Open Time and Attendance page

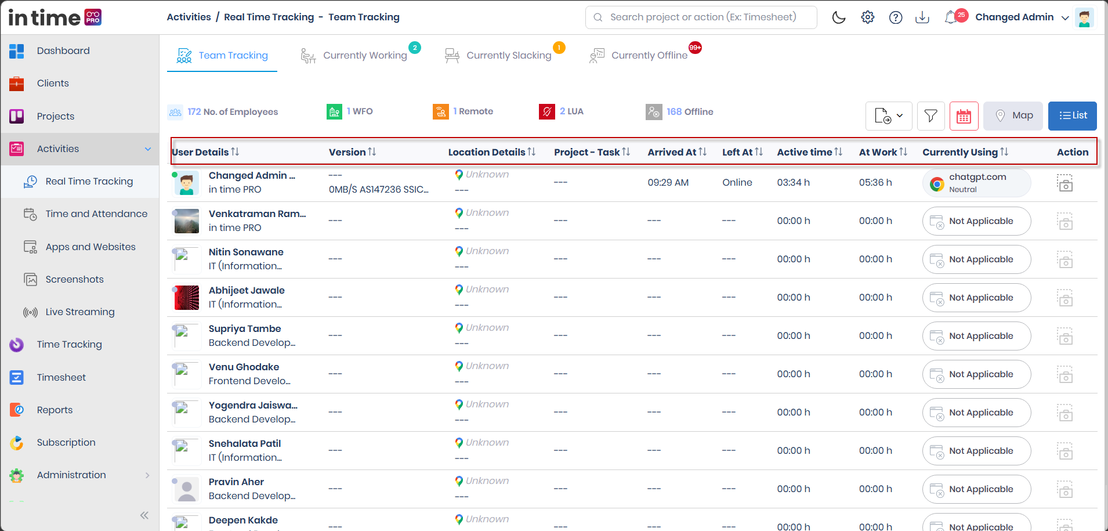coord(96,214)
